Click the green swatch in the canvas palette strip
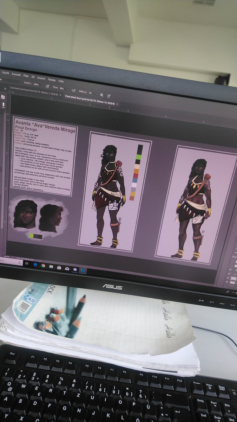This screenshot has width=237, height=422. (x=139, y=157)
